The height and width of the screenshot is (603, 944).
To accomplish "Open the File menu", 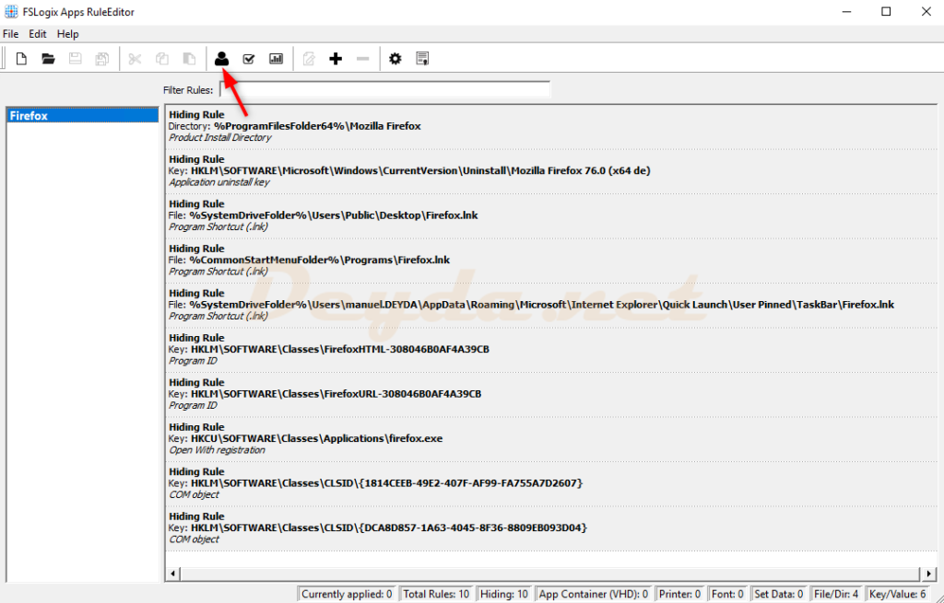I will pos(11,34).
